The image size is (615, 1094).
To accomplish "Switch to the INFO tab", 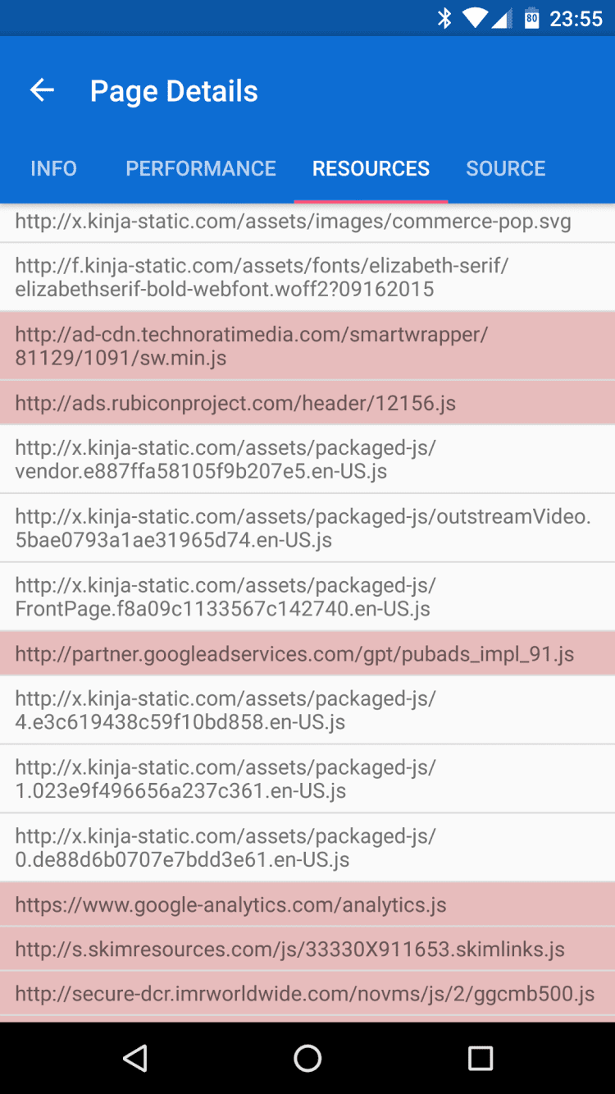I will coord(54,168).
